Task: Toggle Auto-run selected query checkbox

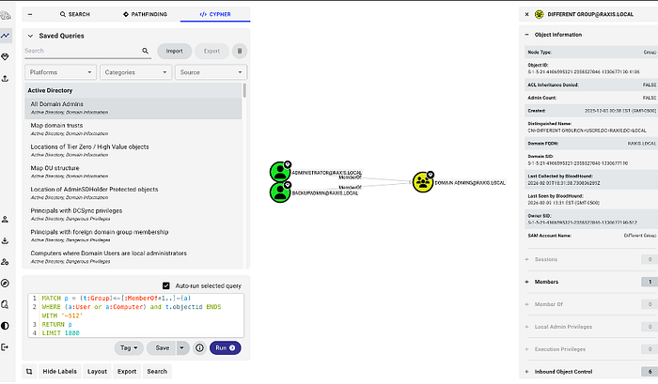Action: (x=166, y=286)
